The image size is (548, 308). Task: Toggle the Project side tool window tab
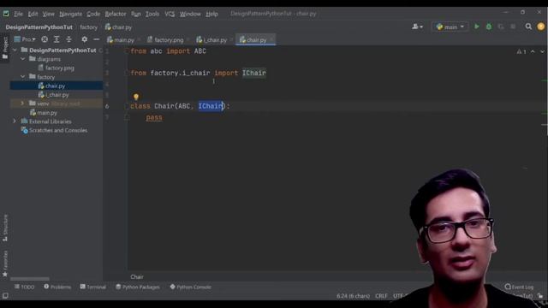(5, 48)
